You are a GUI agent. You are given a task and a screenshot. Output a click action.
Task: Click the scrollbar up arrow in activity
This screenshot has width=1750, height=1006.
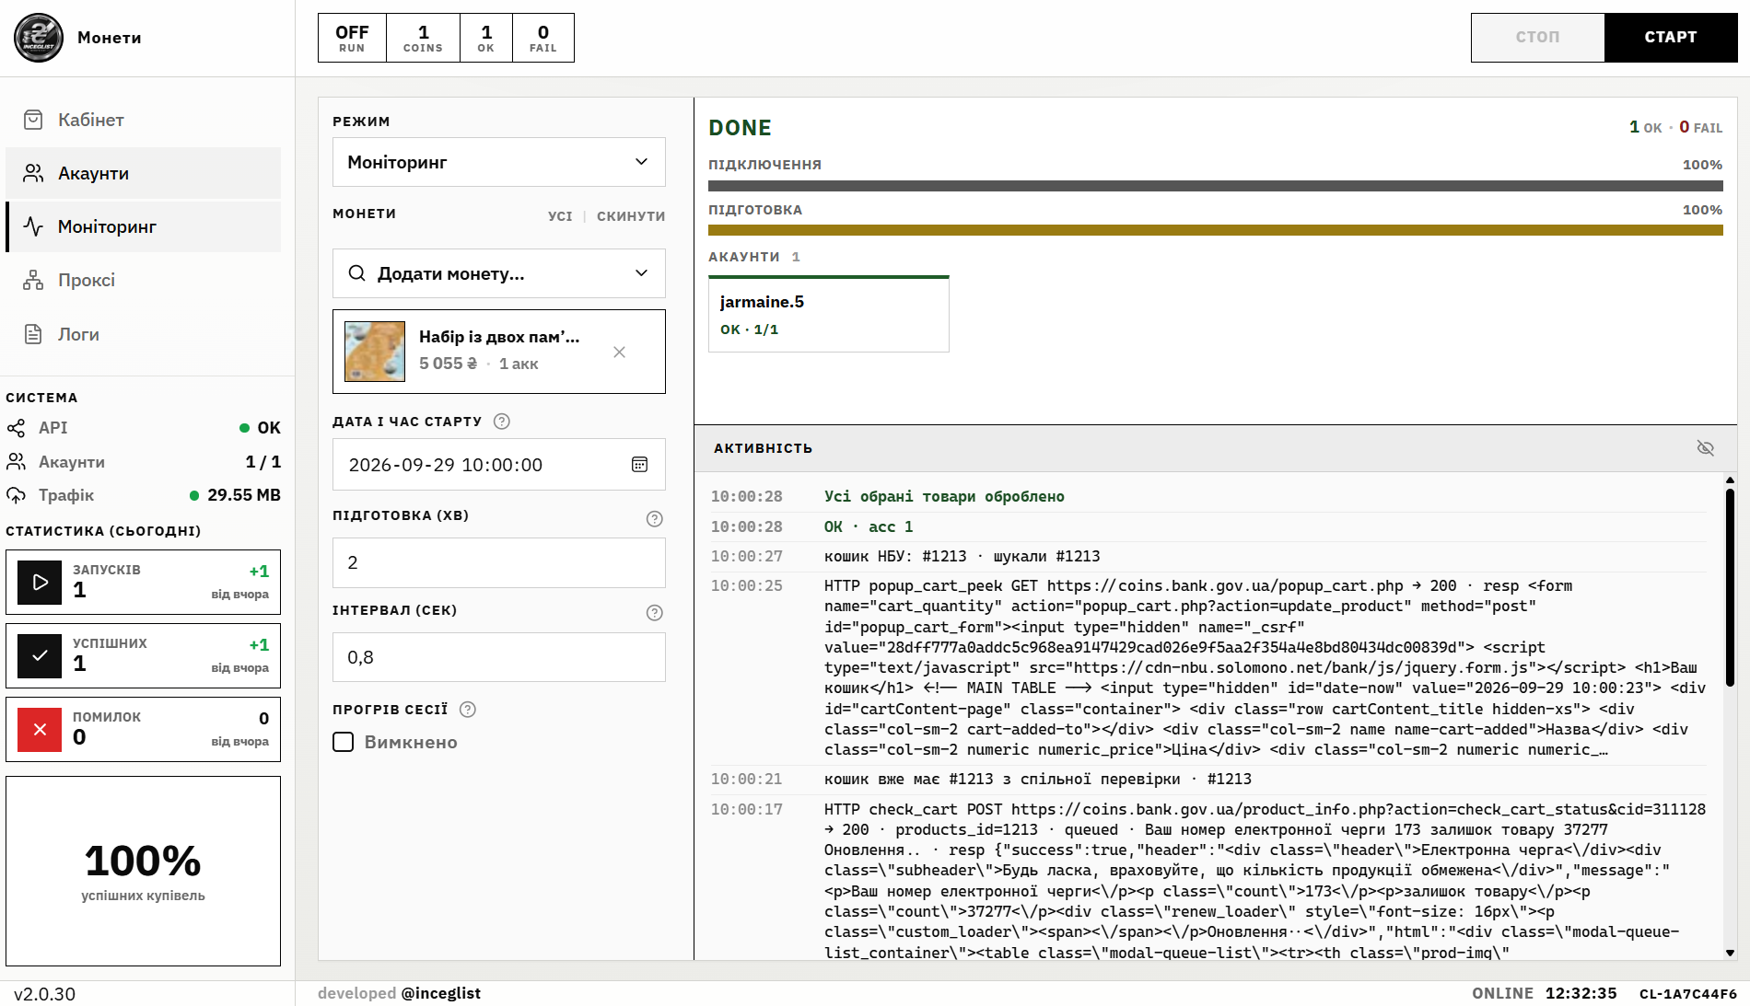click(x=1730, y=480)
